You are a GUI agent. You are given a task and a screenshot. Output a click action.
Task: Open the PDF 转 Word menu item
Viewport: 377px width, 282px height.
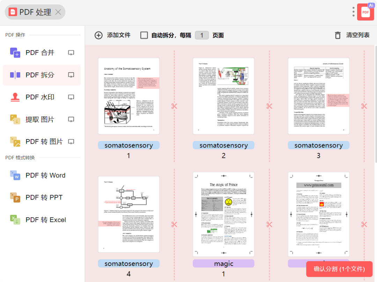[42, 175]
